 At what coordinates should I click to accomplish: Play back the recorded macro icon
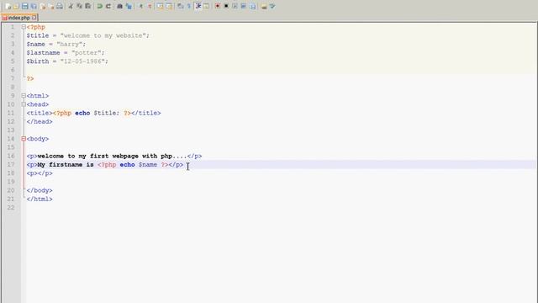(235, 6)
